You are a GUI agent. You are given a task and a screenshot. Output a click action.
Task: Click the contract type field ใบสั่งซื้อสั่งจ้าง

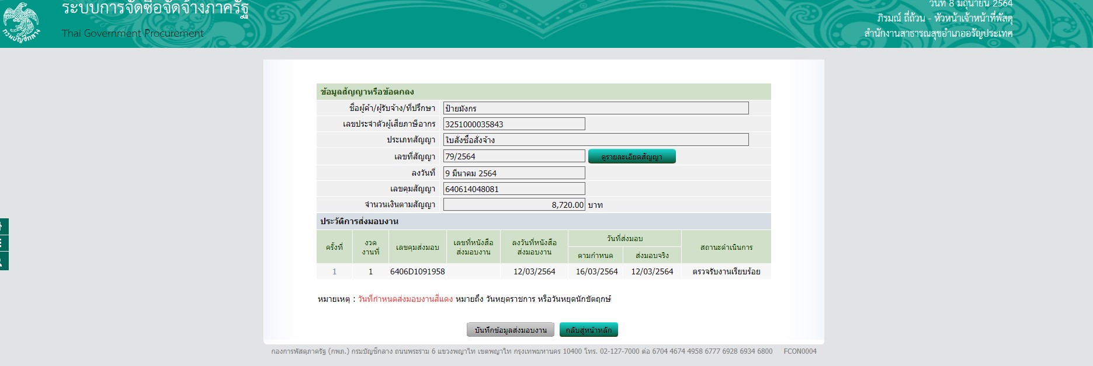595,140
